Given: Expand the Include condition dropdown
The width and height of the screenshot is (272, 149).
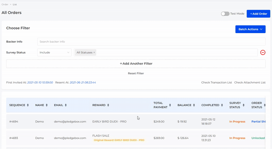Looking at the screenshot, I should coord(54,52).
